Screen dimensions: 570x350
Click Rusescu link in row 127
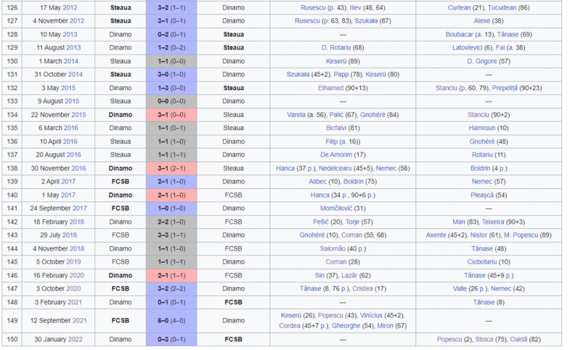[x=307, y=21]
